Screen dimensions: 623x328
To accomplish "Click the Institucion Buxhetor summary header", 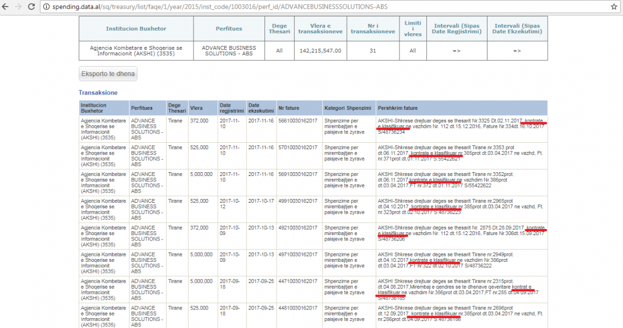I will coord(136,28).
